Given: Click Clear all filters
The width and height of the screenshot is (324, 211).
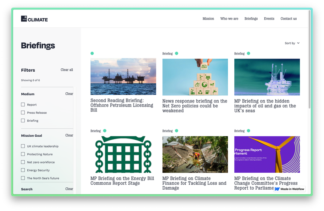Looking at the screenshot, I should pos(67,70).
